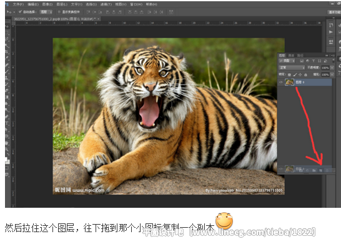The image size is (341, 244).
Task: Open the 编辑(E) menu
Action: tap(33, 4)
